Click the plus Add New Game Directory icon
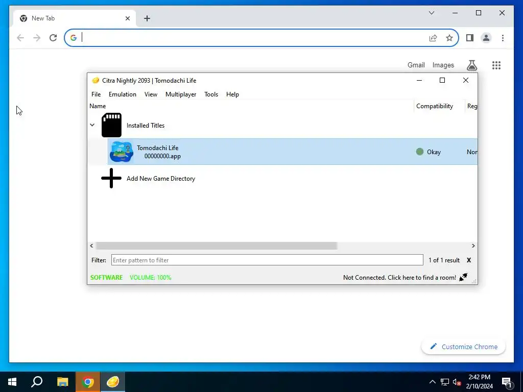Image resolution: width=523 pixels, height=392 pixels. [111, 178]
